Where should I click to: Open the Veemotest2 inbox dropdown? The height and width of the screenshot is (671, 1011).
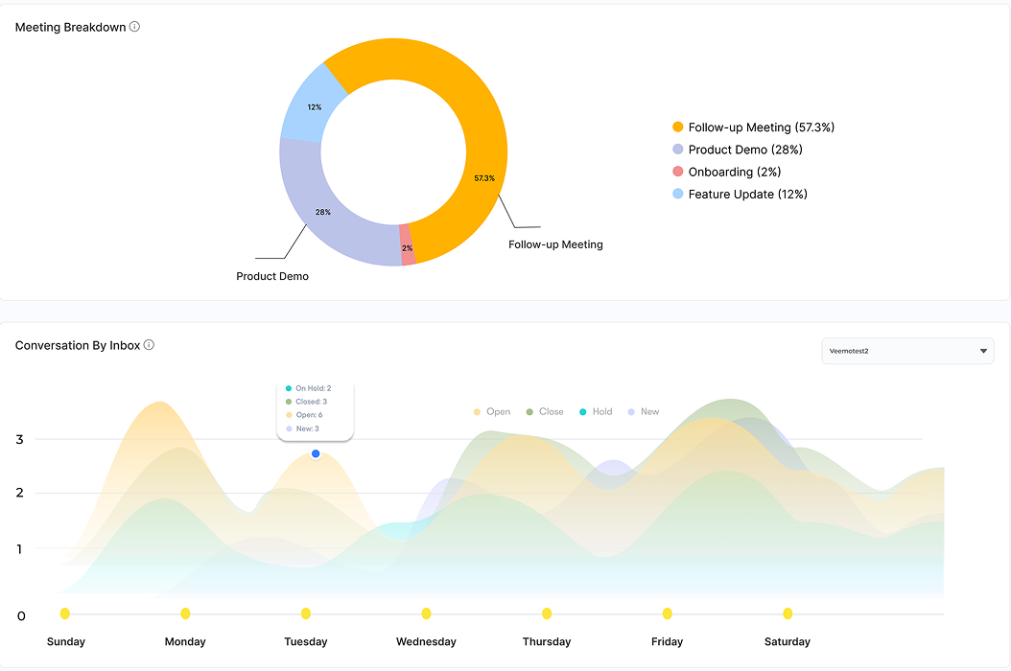point(906,351)
